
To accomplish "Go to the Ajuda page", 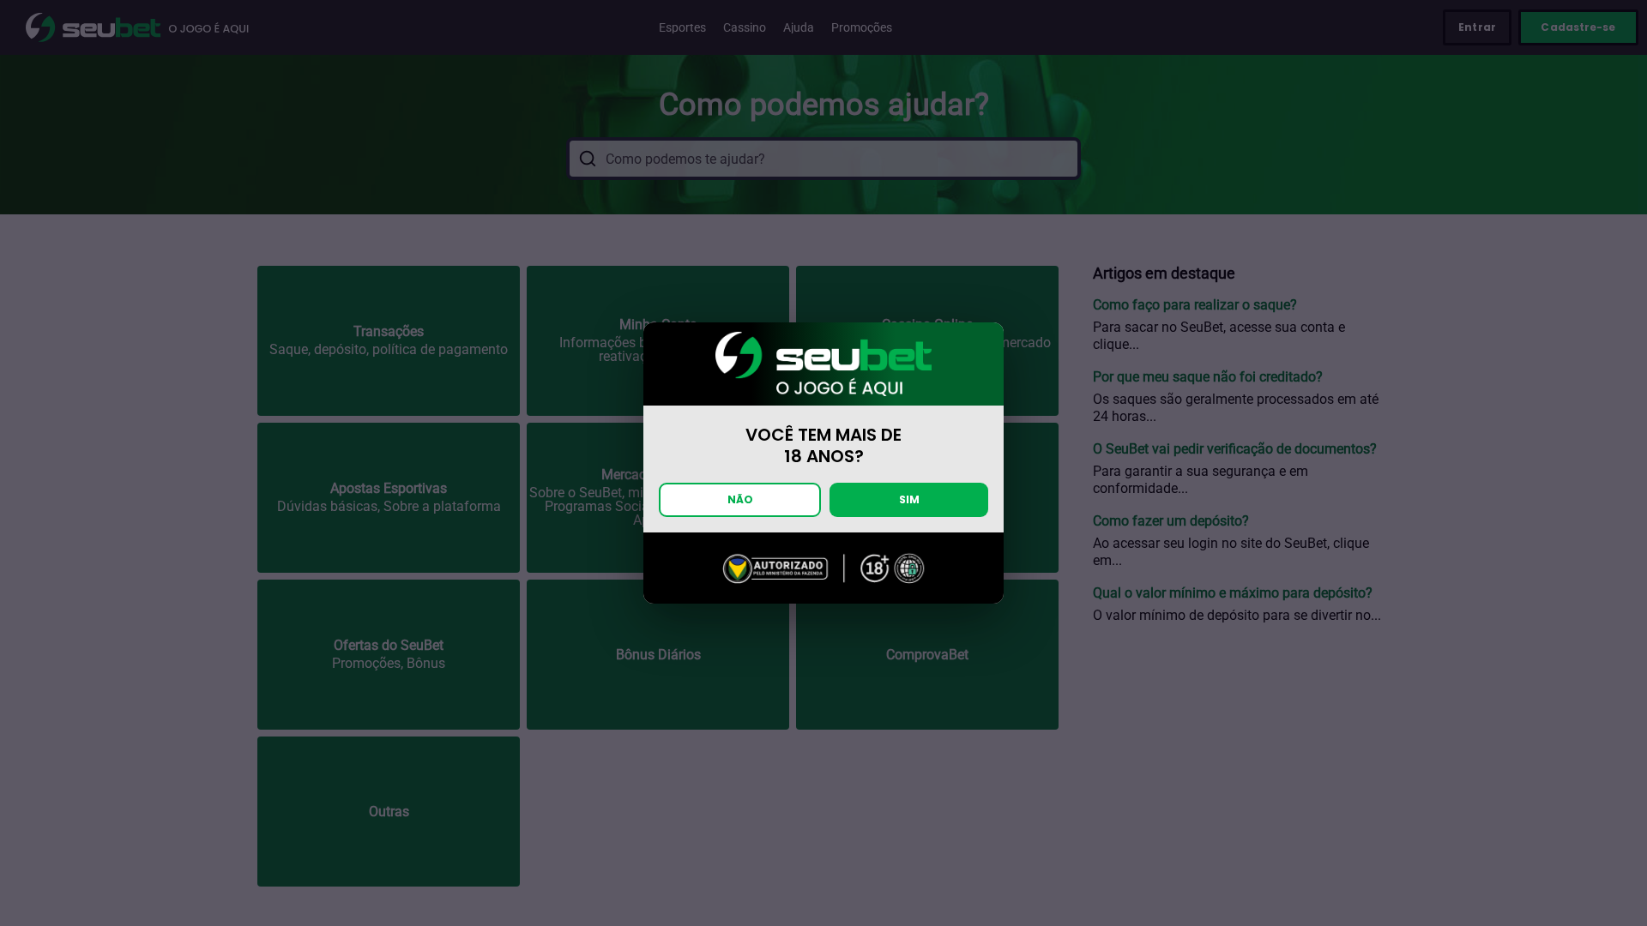I will (x=799, y=27).
